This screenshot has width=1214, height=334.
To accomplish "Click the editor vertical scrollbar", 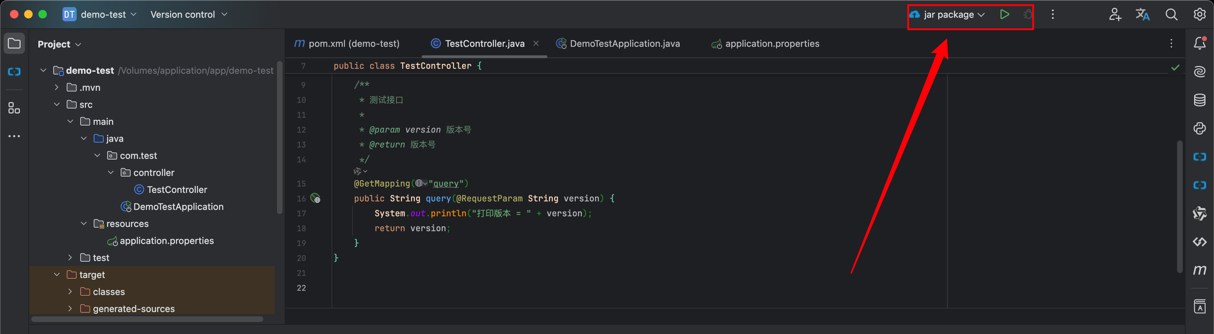I will 1180,206.
